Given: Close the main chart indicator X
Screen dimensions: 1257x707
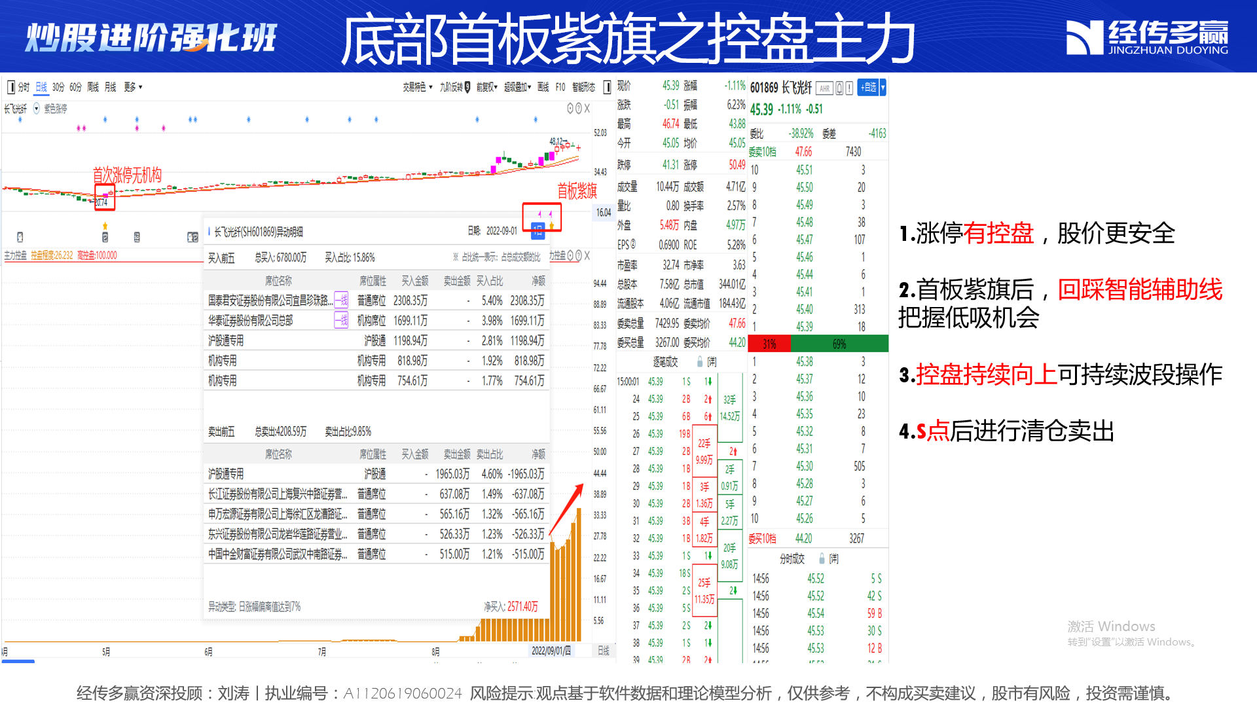Looking at the screenshot, I should click(587, 109).
